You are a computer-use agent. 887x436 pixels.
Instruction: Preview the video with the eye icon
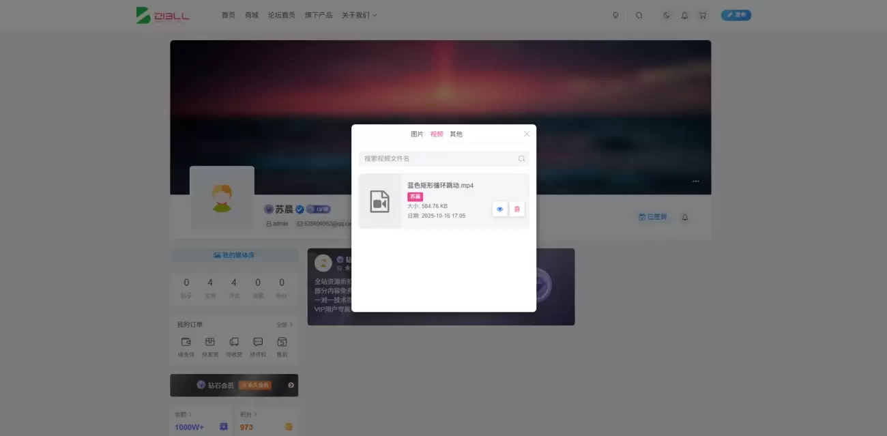click(x=499, y=209)
